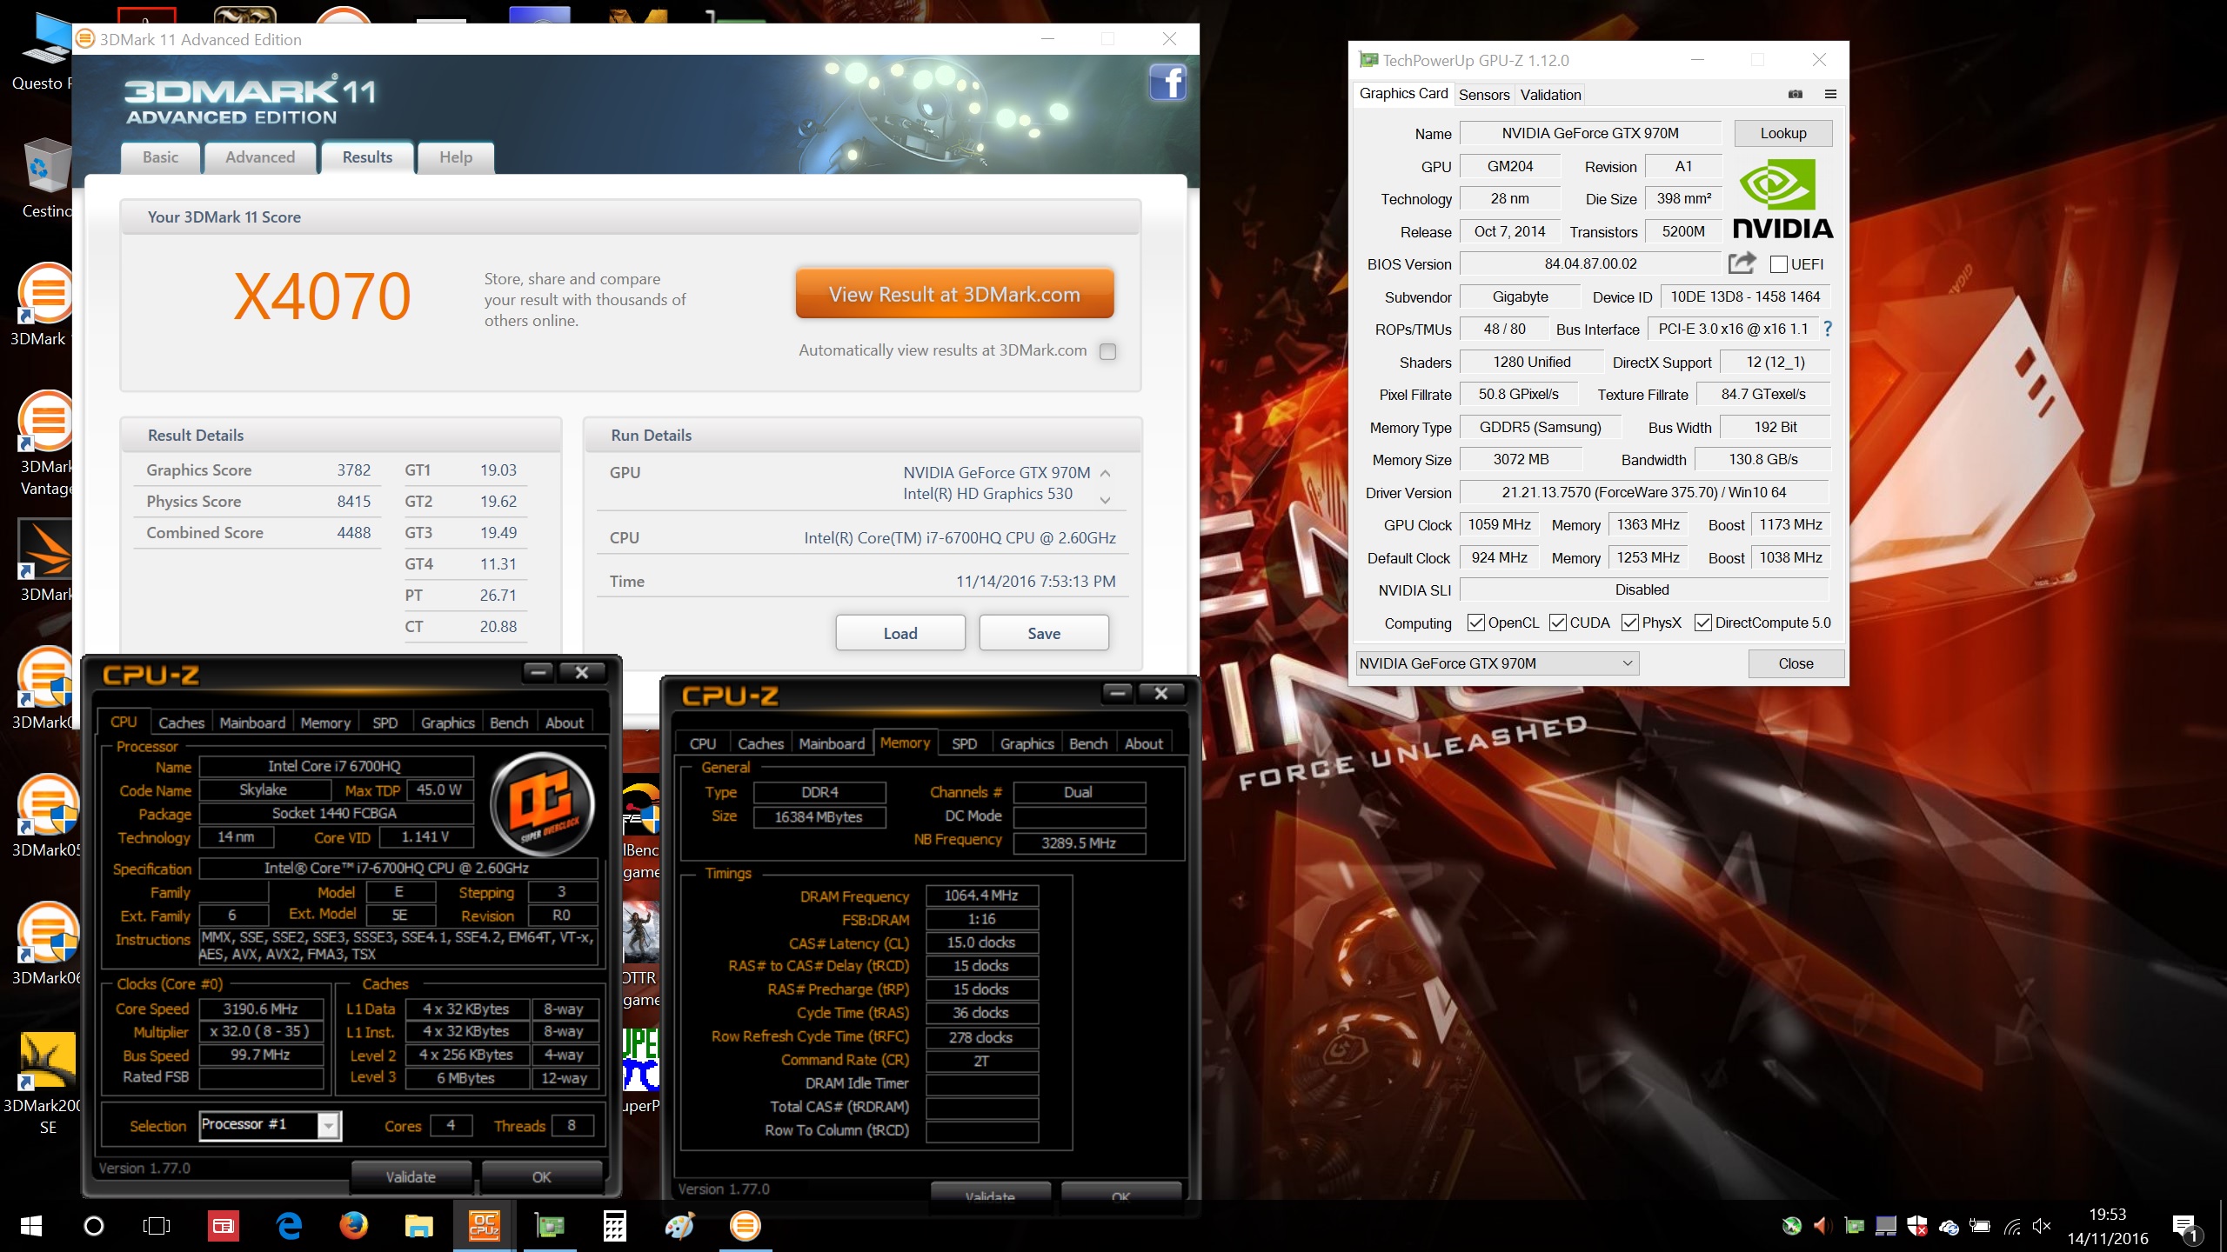
Task: Select Physics Score value 8415
Action: coord(353,502)
